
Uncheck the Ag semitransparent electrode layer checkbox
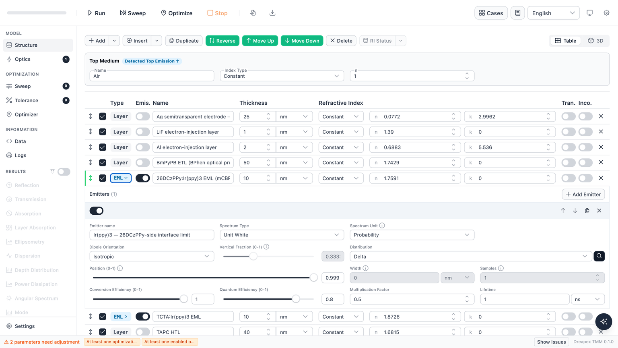click(x=103, y=116)
